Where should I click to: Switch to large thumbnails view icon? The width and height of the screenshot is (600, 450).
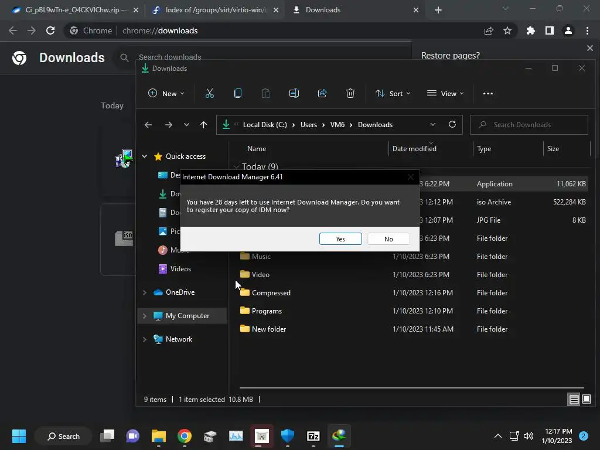(x=587, y=400)
